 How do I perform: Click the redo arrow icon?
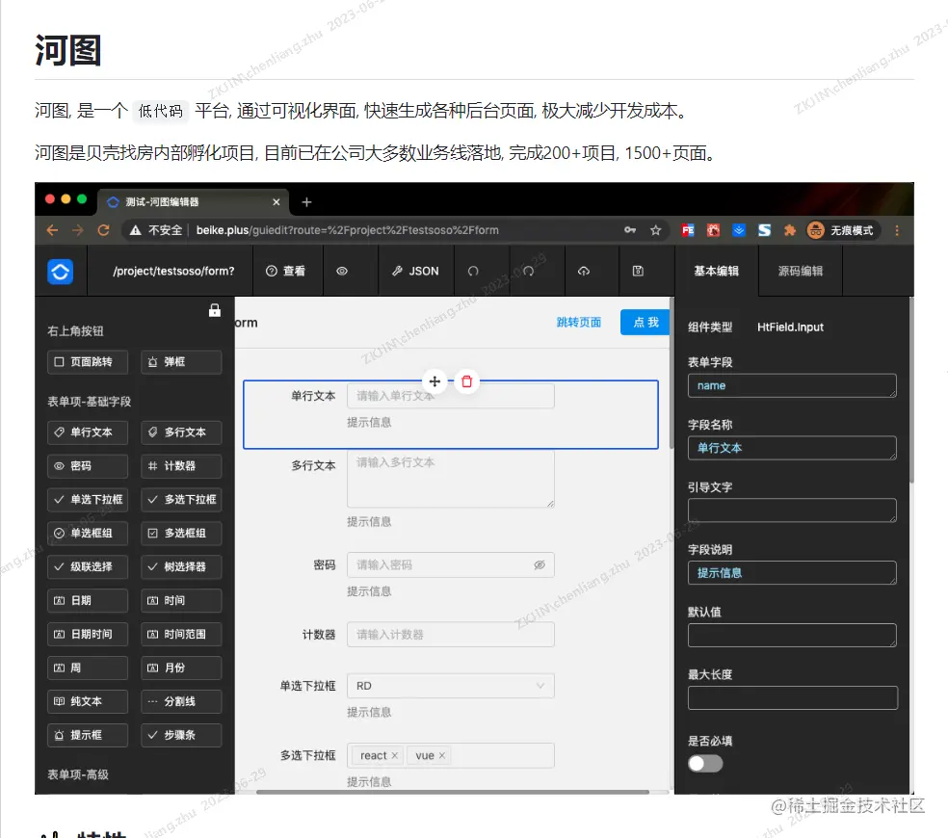click(528, 271)
